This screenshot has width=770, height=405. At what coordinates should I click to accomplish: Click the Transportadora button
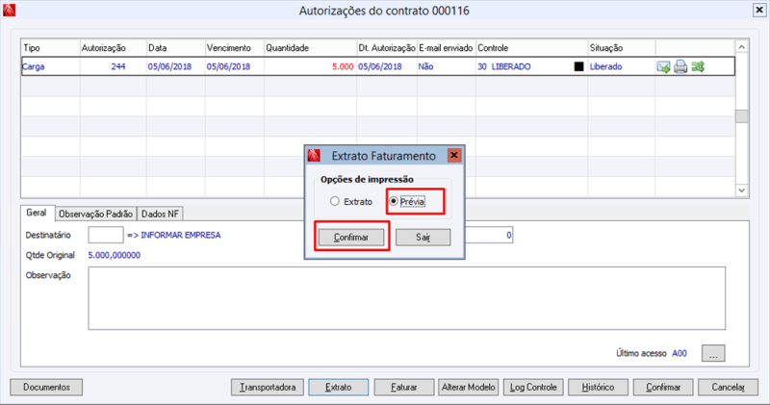[x=268, y=388]
